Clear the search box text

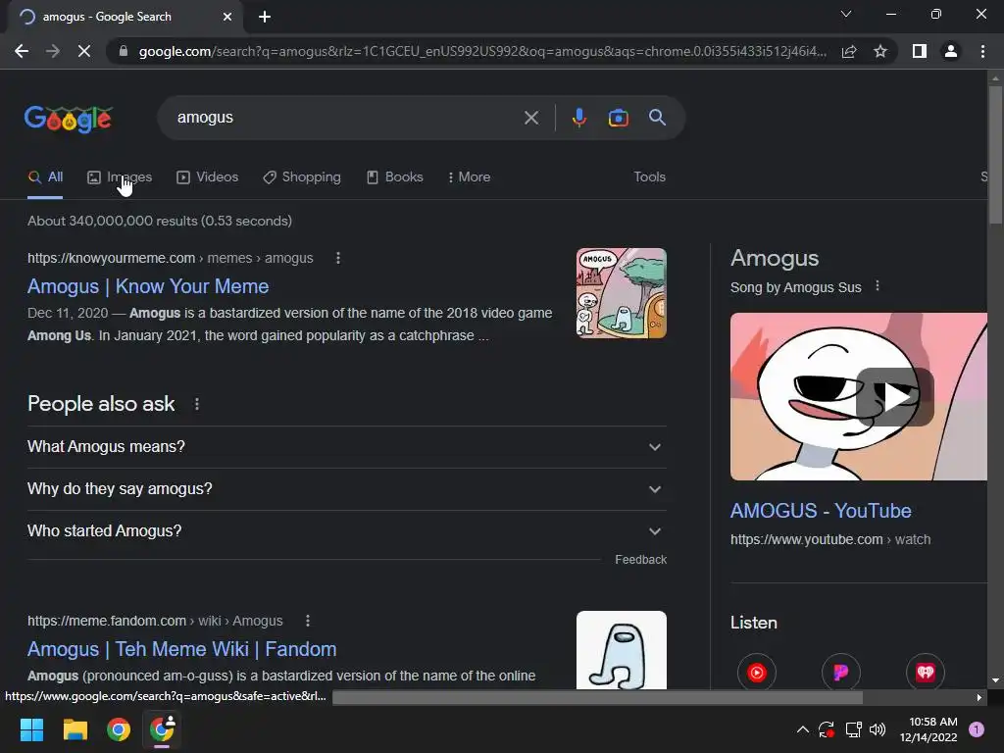pyautogui.click(x=530, y=118)
